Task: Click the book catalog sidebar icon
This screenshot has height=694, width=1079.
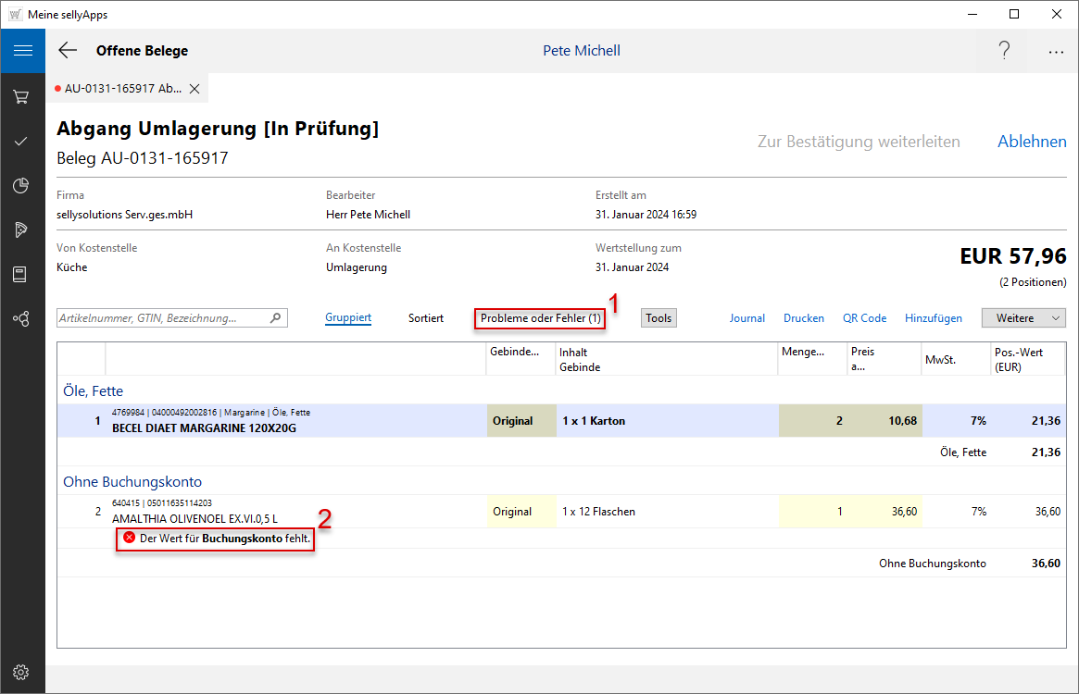Action: (21, 274)
